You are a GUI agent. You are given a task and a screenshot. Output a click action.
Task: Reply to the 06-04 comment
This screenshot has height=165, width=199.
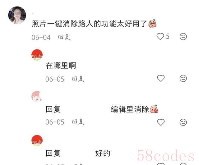click(x=64, y=37)
